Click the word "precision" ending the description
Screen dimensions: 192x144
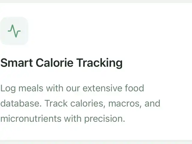104,118
